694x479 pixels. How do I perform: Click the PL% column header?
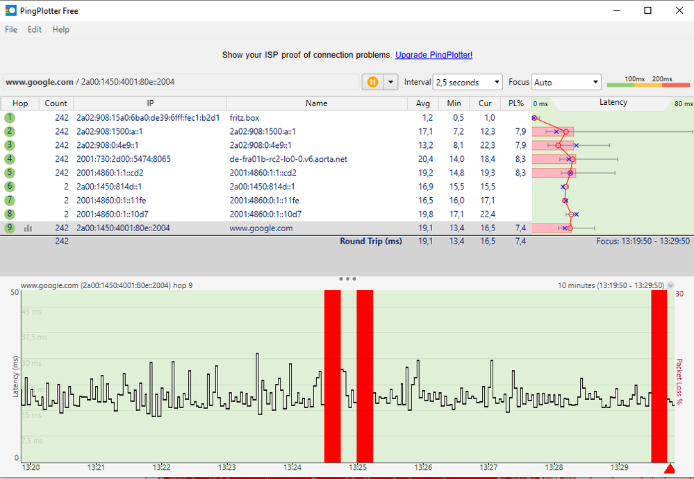(x=515, y=103)
